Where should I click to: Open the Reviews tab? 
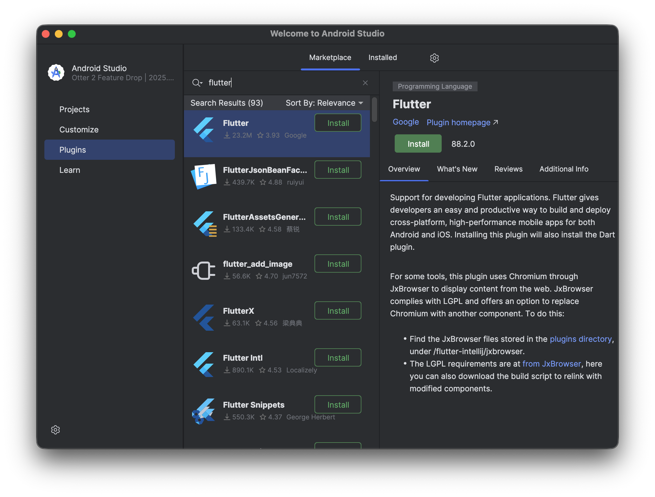pyautogui.click(x=508, y=169)
